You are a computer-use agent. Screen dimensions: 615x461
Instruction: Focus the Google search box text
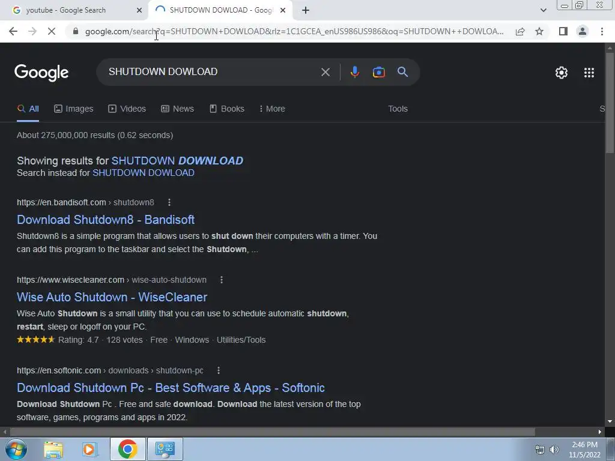tap(163, 72)
